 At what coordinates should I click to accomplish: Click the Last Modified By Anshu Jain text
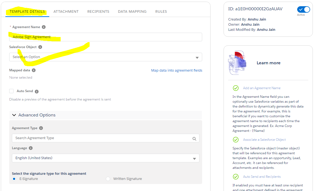point(252,29)
